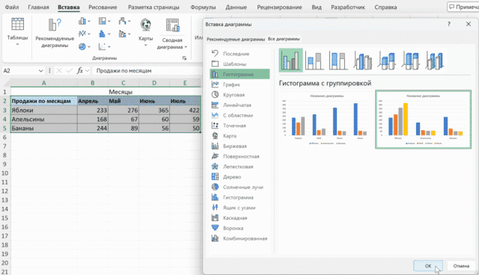Open the Все диаграммы dialog tab
Viewport: 479px width, 275px height.
pyautogui.click(x=284, y=39)
